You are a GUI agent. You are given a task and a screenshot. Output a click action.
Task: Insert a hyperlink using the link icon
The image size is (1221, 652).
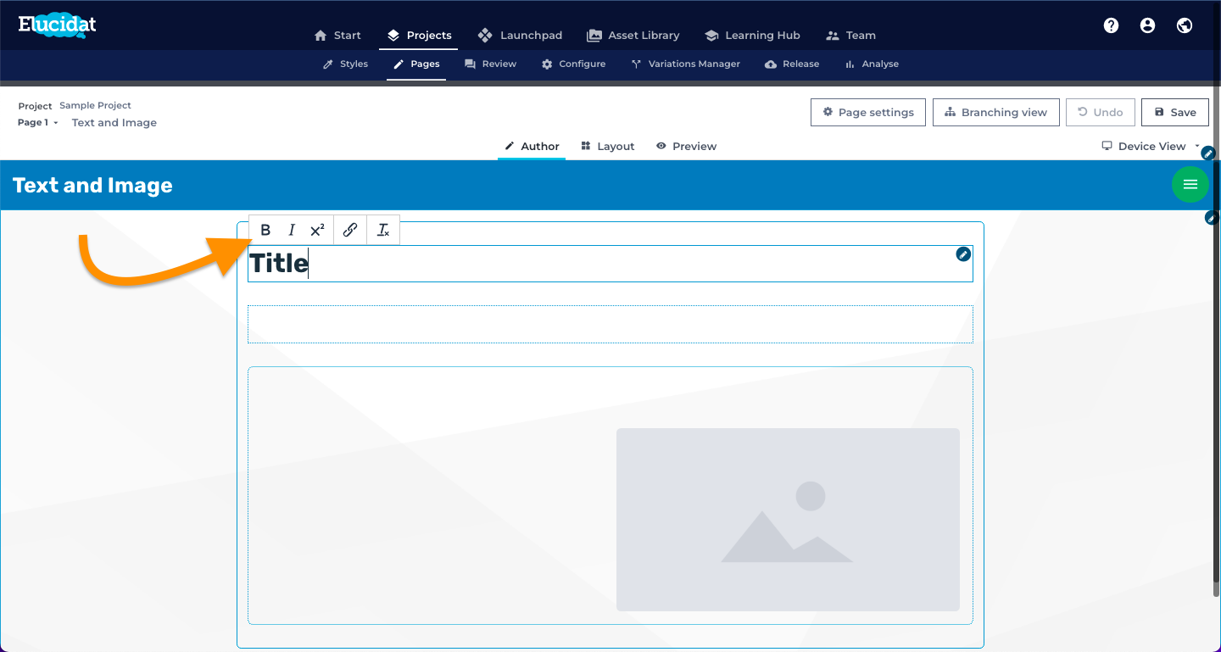coord(350,230)
